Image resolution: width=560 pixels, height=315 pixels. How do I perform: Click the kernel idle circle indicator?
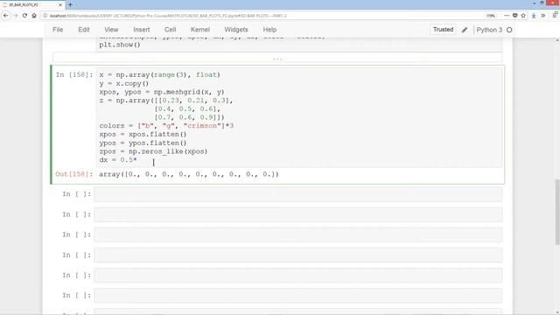click(x=509, y=30)
